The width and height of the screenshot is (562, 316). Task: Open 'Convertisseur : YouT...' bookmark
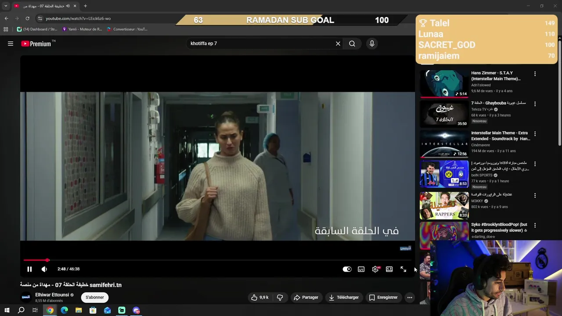pyautogui.click(x=127, y=29)
